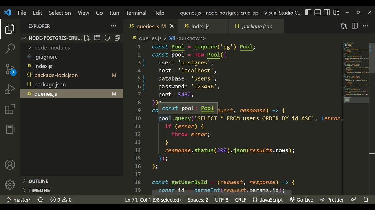Screen dimensions: 375x210
Task: Split the editor to the right
Action: [355, 26]
